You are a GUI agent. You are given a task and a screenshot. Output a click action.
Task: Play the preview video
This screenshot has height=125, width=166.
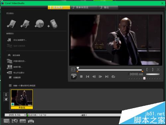pos(74,76)
